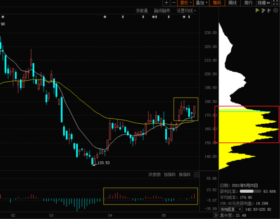Open the 复权 adjustment dropdown
Screen dimensions: 280x219
pos(186,3)
